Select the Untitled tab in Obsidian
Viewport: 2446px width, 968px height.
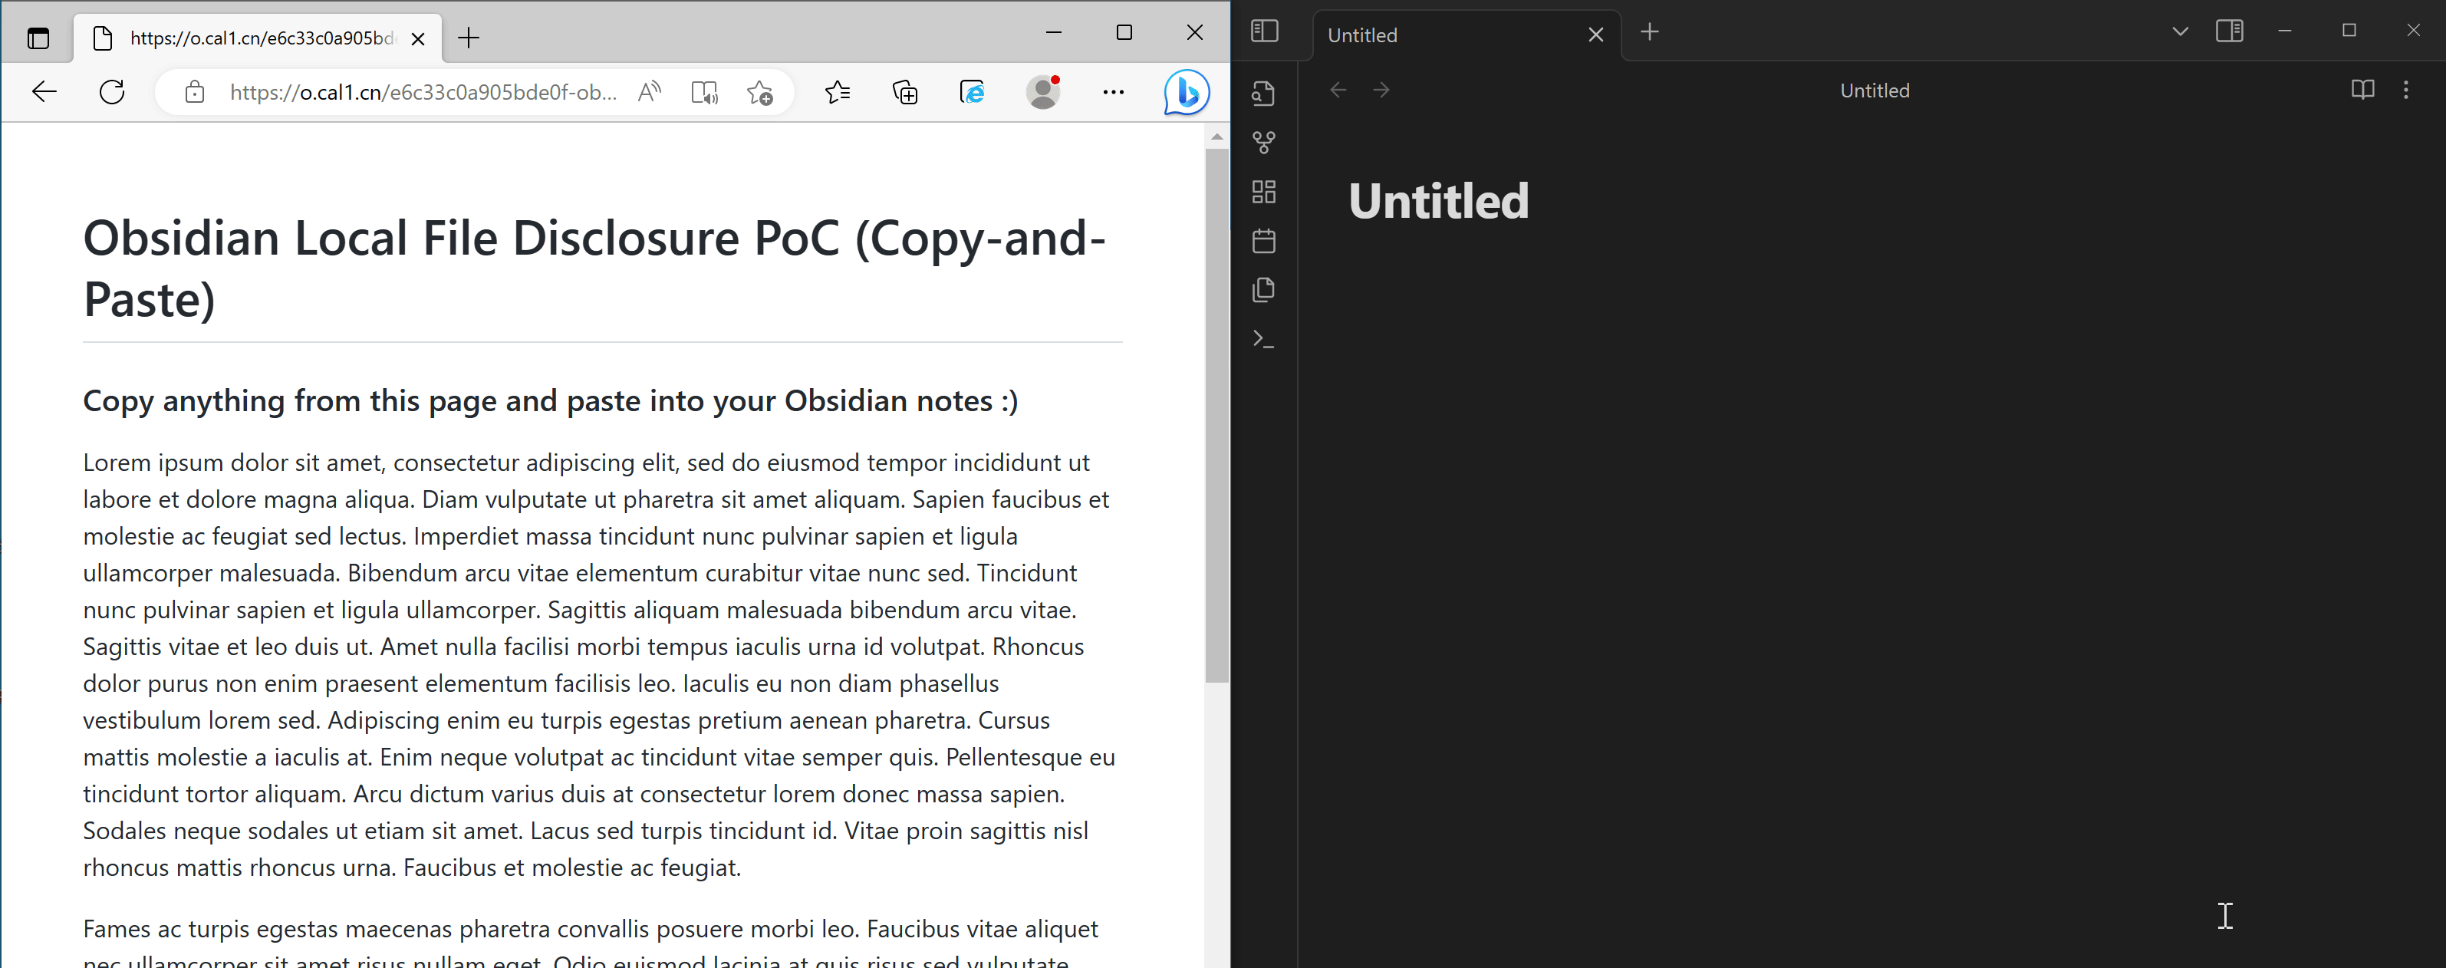click(x=1444, y=35)
